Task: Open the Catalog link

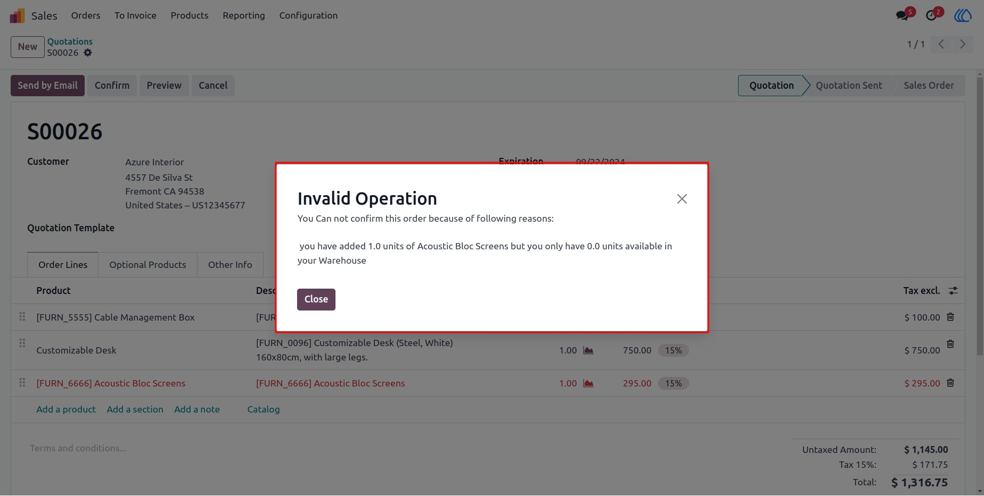Action: [264, 409]
